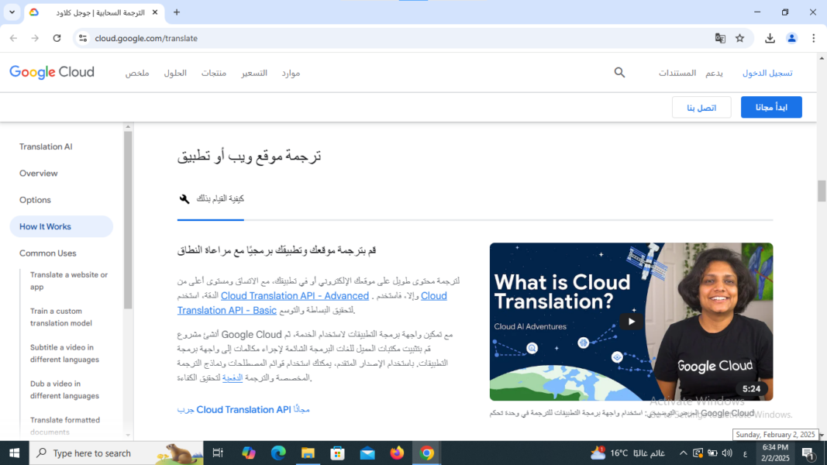Select Common Uses in the sidebar

coord(48,253)
